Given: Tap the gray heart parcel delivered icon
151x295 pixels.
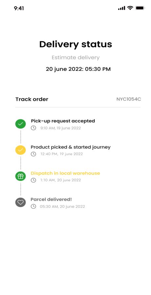Looking at the screenshot, I should click(x=21, y=202).
